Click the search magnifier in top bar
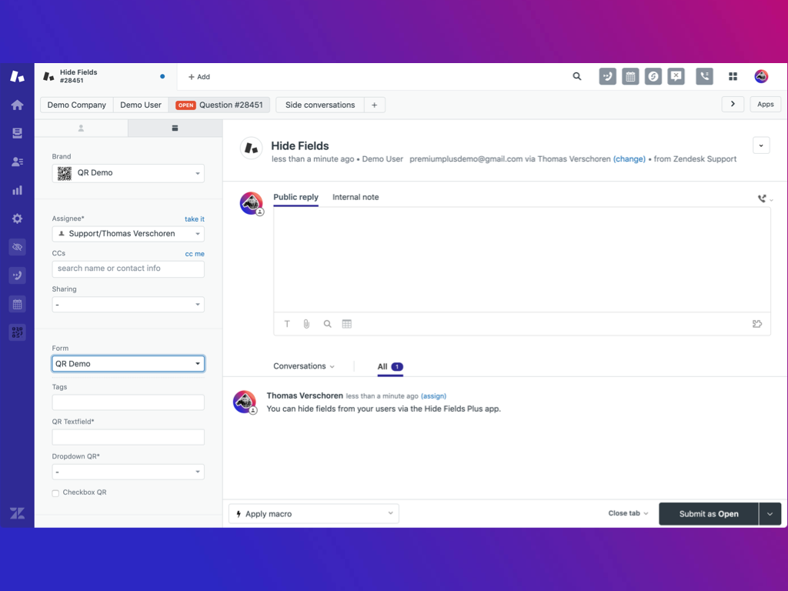This screenshot has height=591, width=788. tap(577, 77)
